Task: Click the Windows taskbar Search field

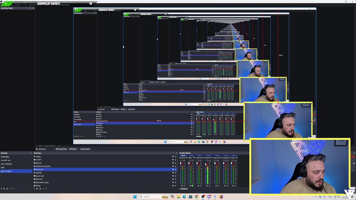Action: (x=153, y=197)
